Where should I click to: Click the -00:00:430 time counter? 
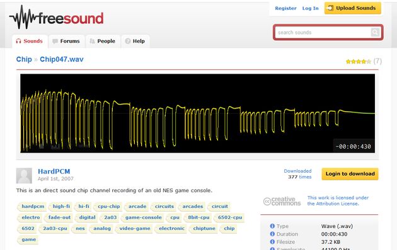click(353, 146)
